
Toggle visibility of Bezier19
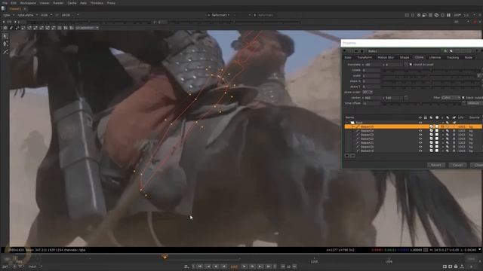[420, 151]
